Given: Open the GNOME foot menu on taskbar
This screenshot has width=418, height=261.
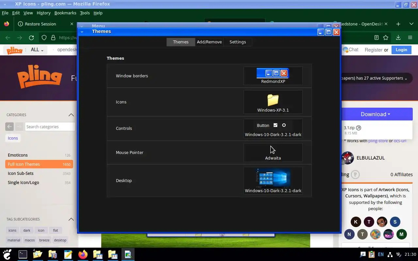Looking at the screenshot, I should (x=7, y=254).
